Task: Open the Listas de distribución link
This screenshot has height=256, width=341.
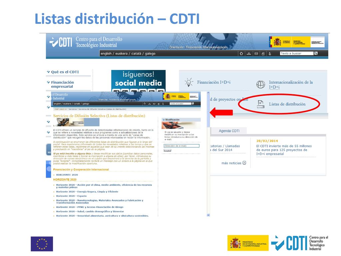Action: (287, 104)
